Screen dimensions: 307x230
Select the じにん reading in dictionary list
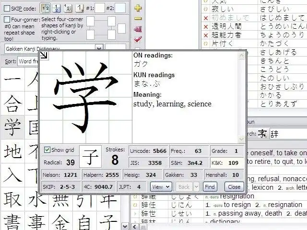coord(181,205)
